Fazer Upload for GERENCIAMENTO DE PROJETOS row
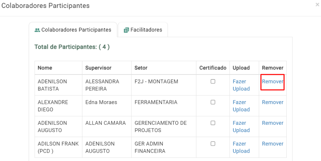This screenshot has height=161, width=321. (x=241, y=126)
